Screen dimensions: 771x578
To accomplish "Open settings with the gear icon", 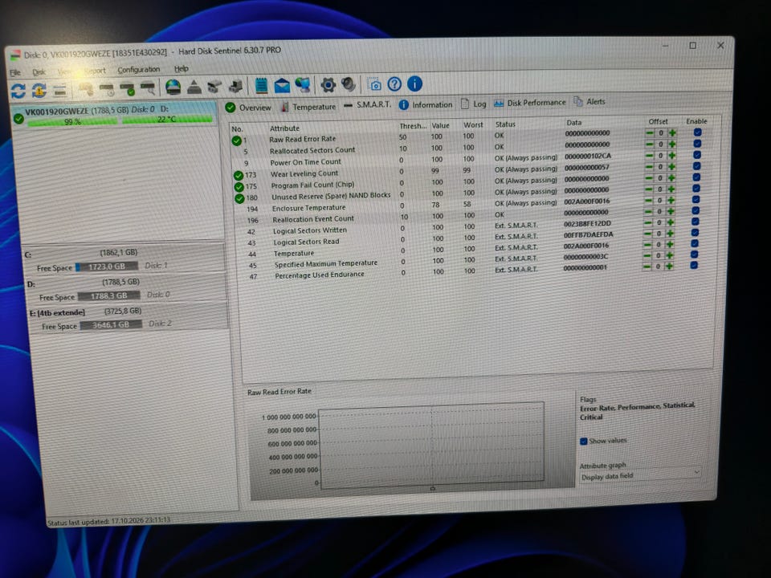I will tap(328, 84).
